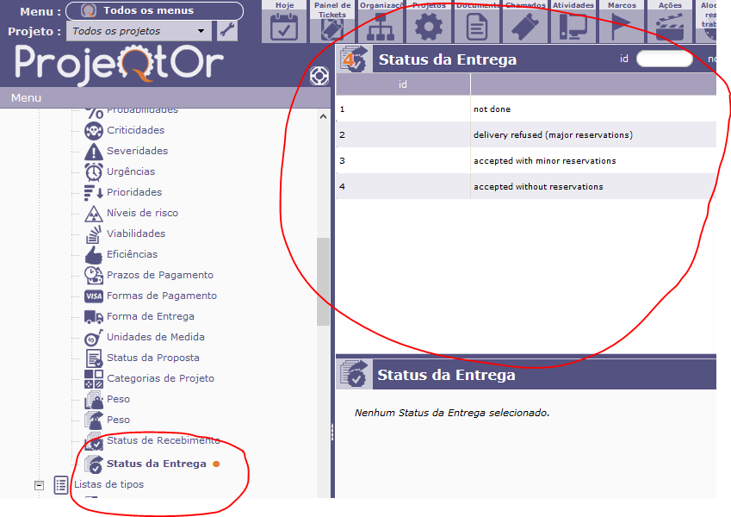The image size is (731, 517).
Task: Click the menu tree scrollbar thumb
Action: click(x=323, y=282)
